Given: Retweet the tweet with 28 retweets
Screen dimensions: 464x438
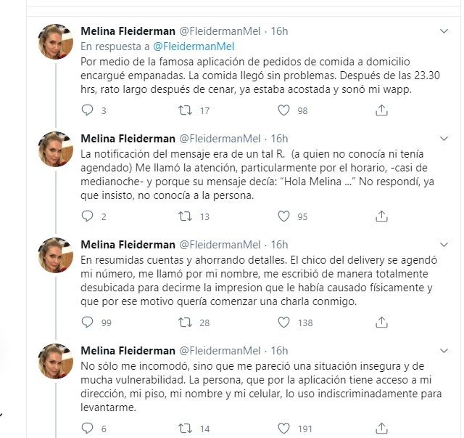Looking at the screenshot, I should point(186,322).
